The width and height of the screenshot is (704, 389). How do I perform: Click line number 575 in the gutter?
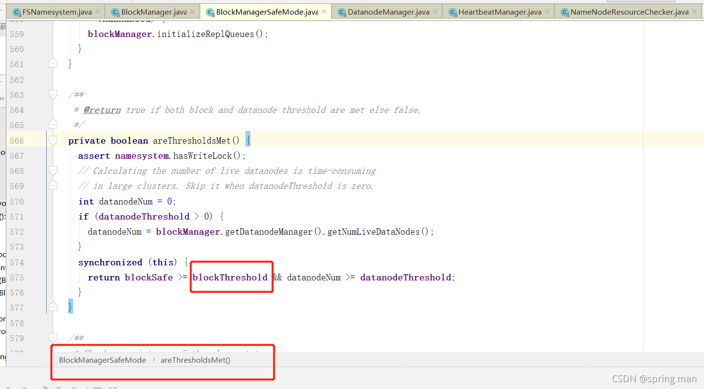pos(17,278)
